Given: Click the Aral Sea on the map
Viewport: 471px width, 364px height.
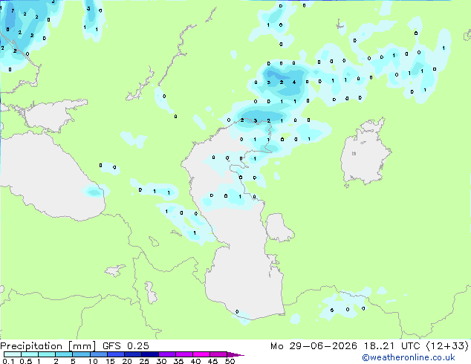Looking at the screenshot, I should click(x=365, y=153).
